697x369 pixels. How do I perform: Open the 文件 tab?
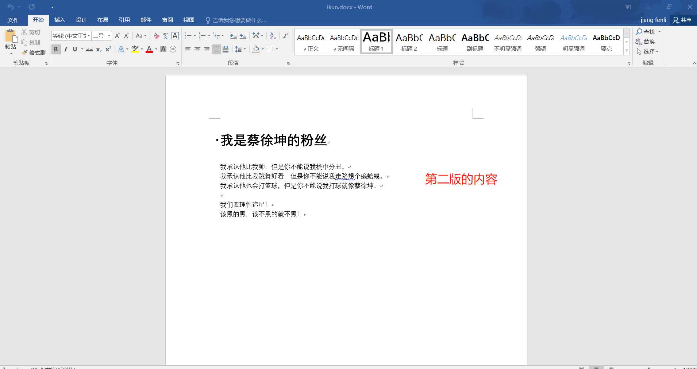pos(13,20)
